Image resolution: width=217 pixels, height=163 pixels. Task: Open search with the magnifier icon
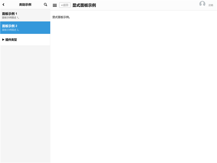point(45,5)
